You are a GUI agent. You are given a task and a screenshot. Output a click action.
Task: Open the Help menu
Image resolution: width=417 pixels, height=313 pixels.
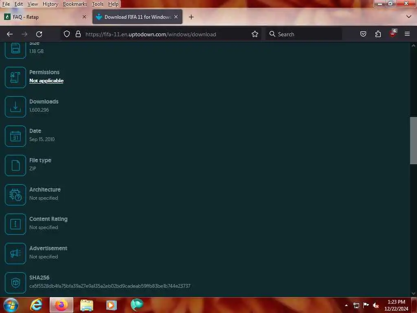113,4
